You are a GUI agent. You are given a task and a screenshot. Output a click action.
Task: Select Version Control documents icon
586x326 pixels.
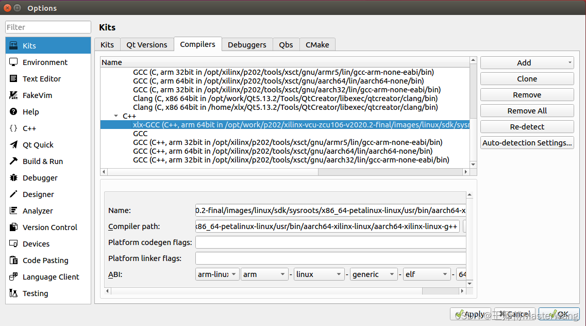[x=13, y=227]
